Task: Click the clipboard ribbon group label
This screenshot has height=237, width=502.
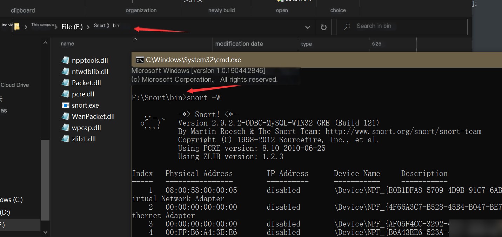Action: [x=23, y=11]
